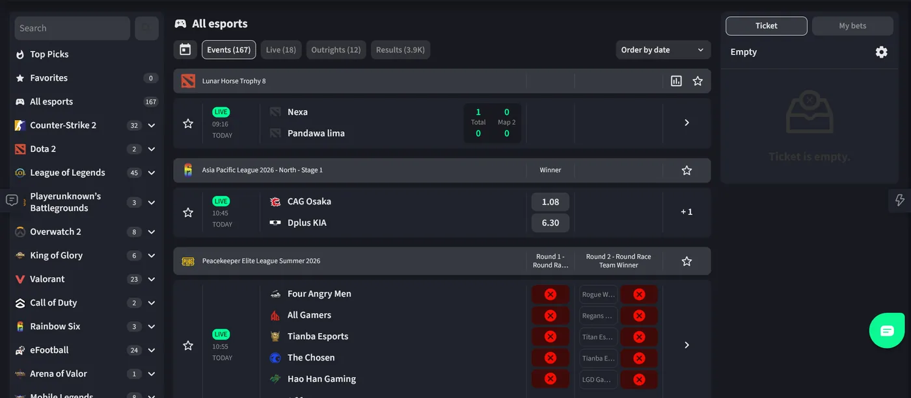Open the calendar date picker icon
This screenshot has width=911, height=398.
pyautogui.click(x=185, y=49)
